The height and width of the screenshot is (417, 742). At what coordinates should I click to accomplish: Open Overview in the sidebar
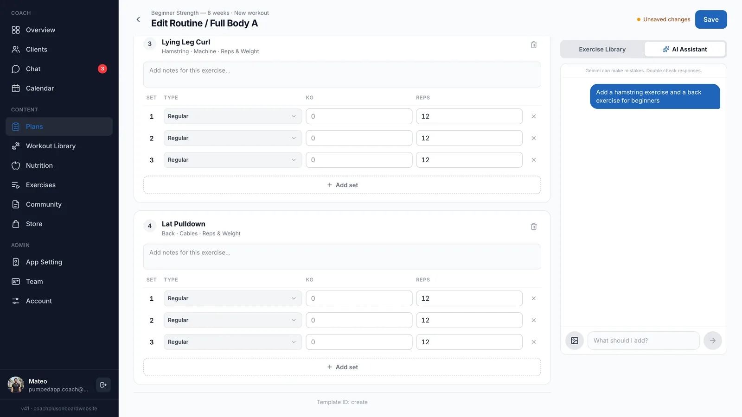pyautogui.click(x=59, y=30)
